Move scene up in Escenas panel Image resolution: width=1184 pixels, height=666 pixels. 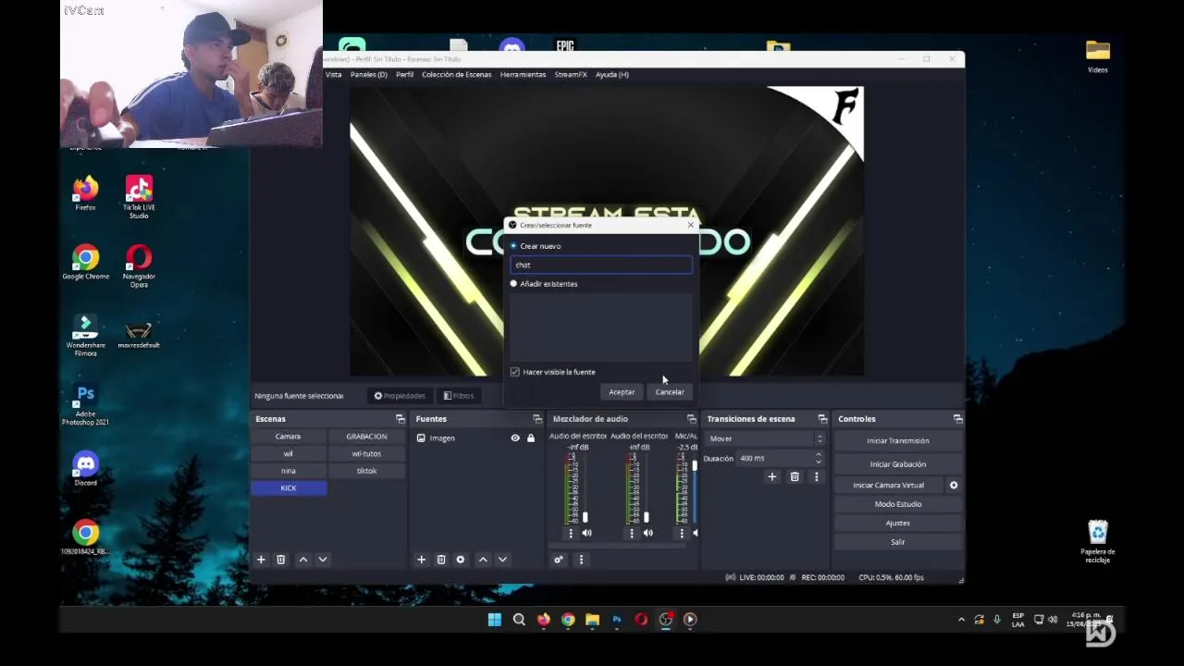pos(302,560)
